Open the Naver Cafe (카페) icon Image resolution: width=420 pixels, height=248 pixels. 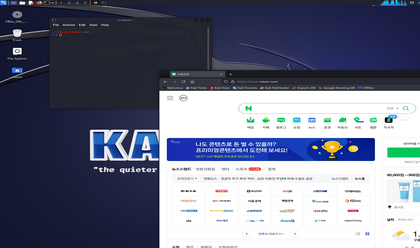click(x=266, y=120)
